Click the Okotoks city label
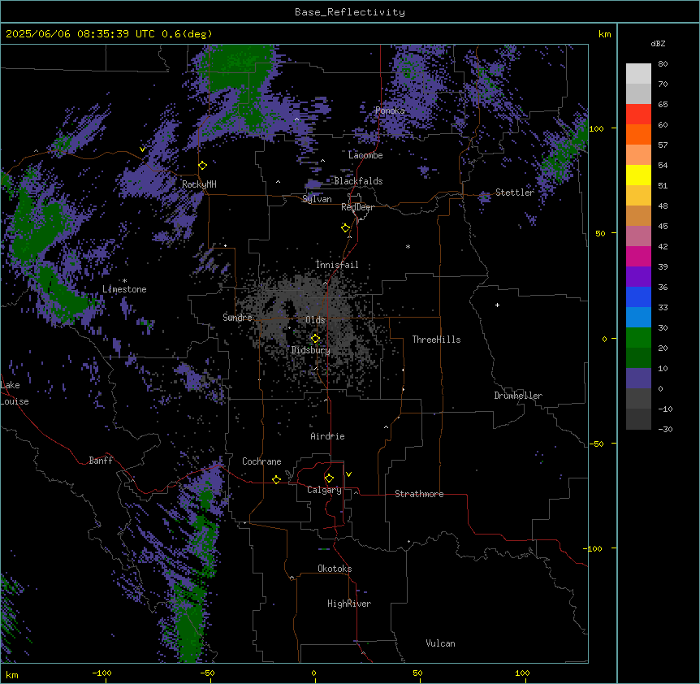Viewport: 700px width, 684px height. pos(335,569)
